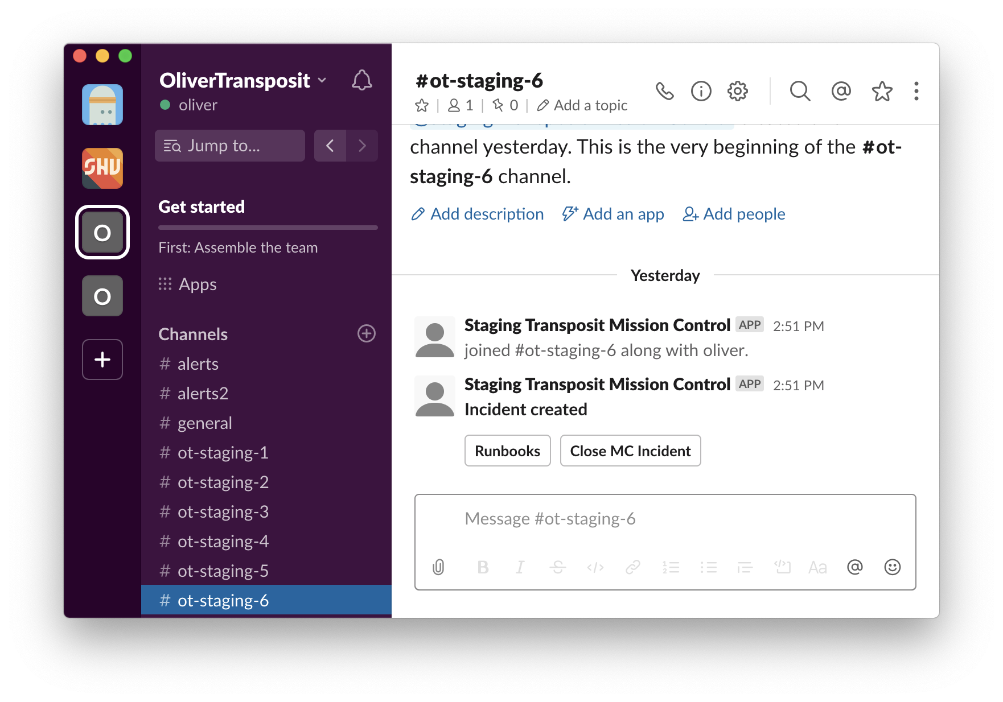Focus the Message #ot-staging-6 field
1003x702 pixels.
665,519
